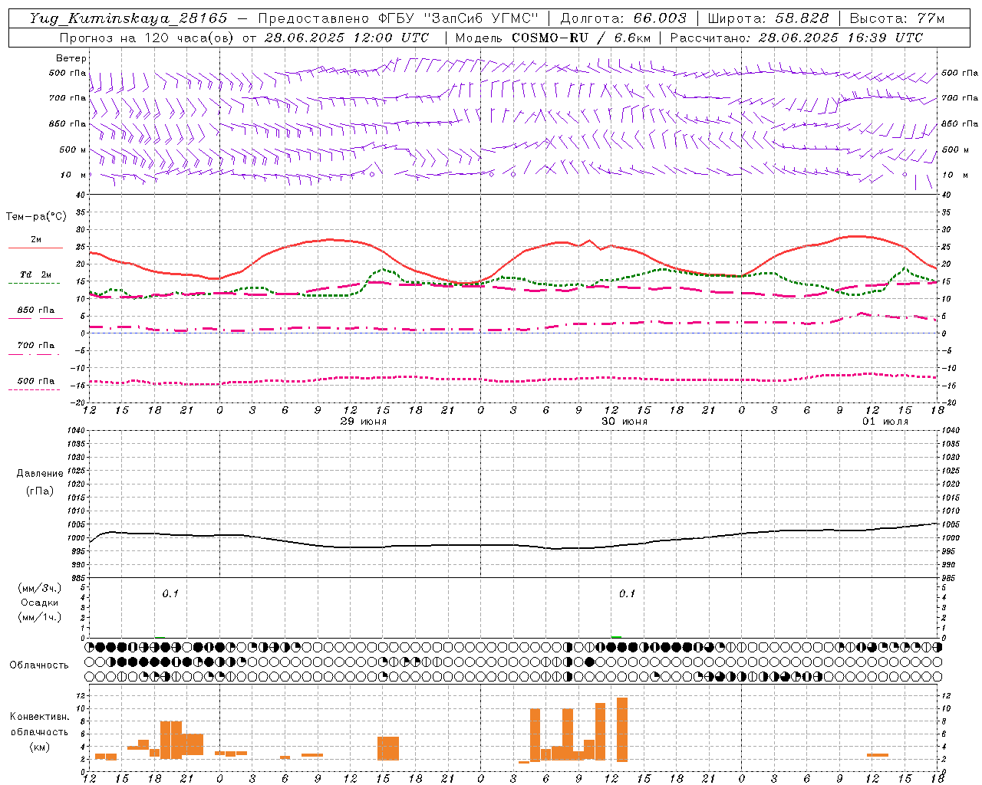Viewport: 982px width, 785px height.
Task: Click the tallest orange convective bar at 12h 30 июня
Action: point(622,729)
